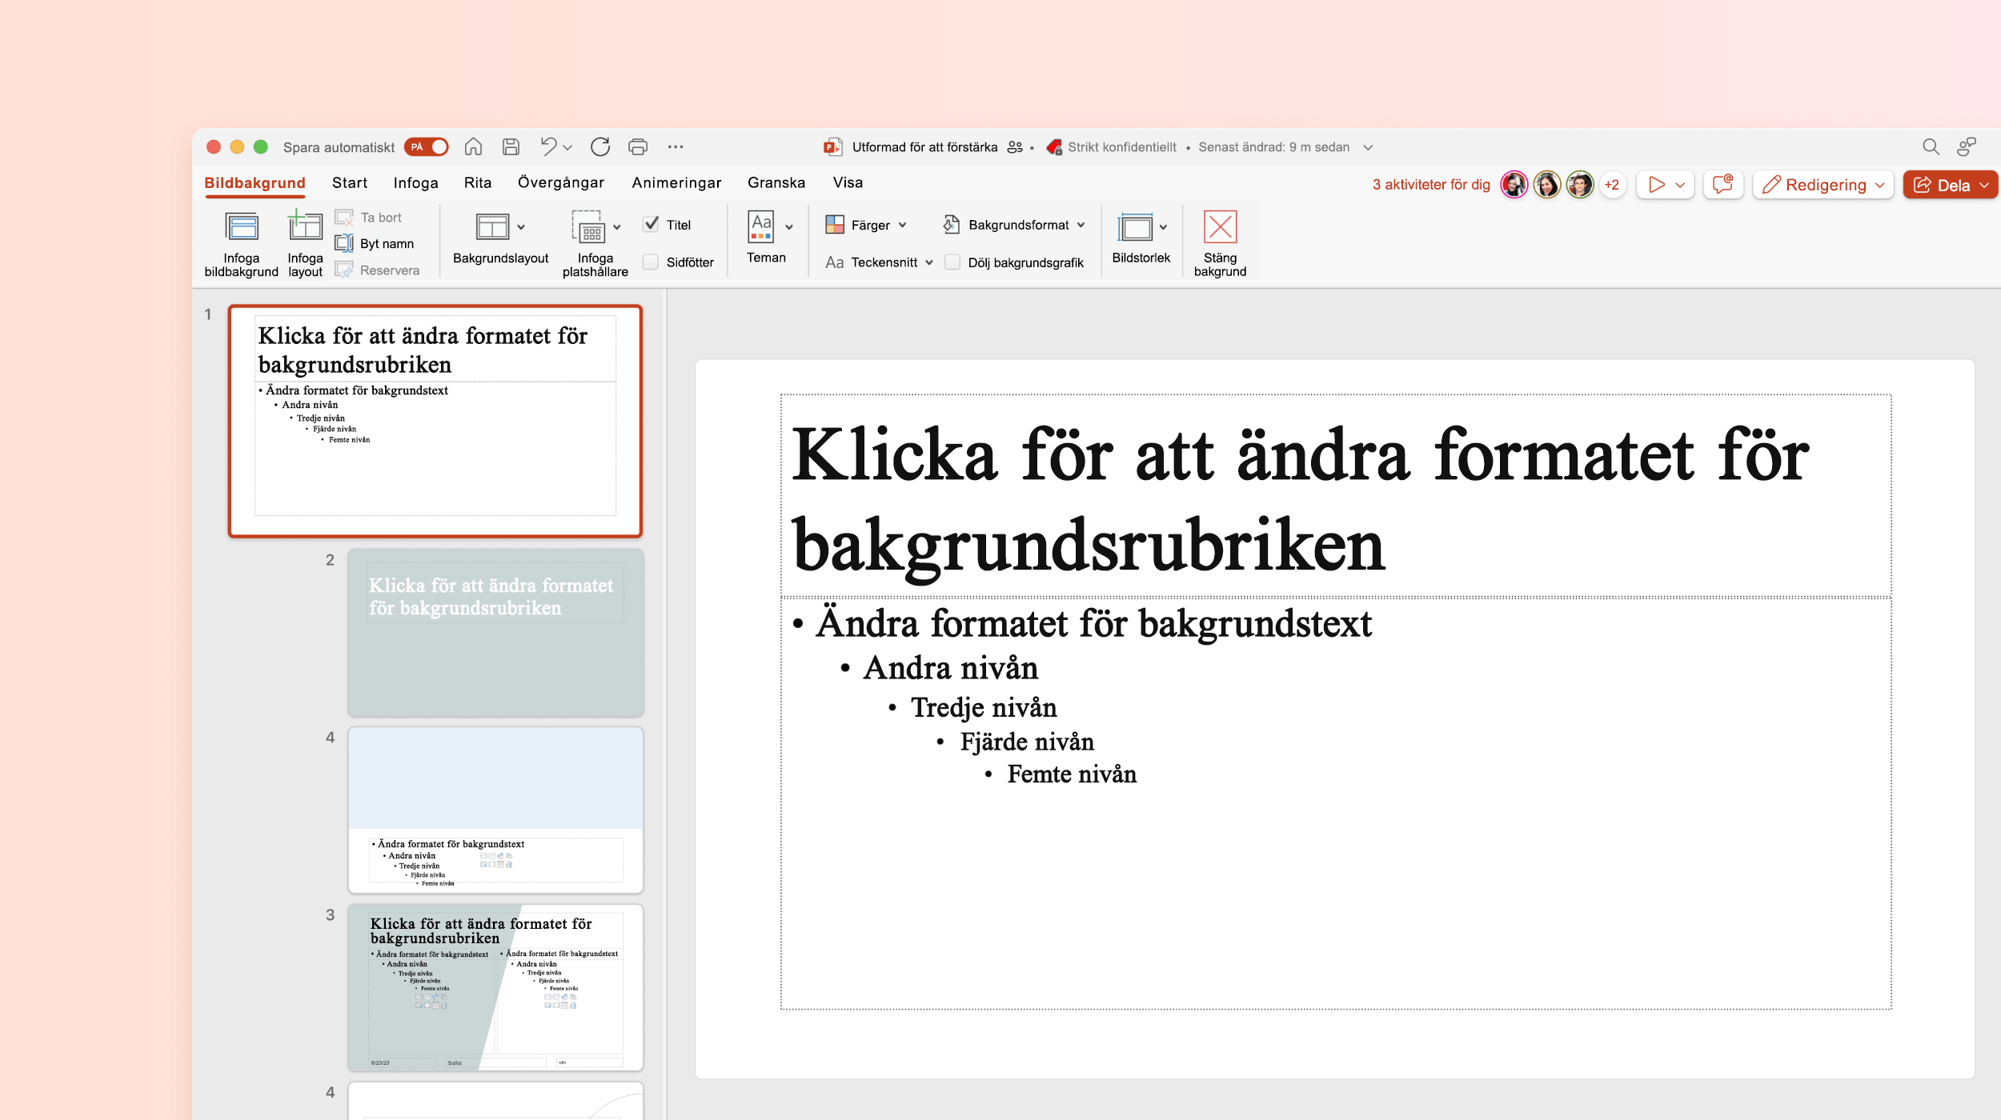Open the comments icon
This screenshot has width=2001, height=1120.
[x=1722, y=185]
